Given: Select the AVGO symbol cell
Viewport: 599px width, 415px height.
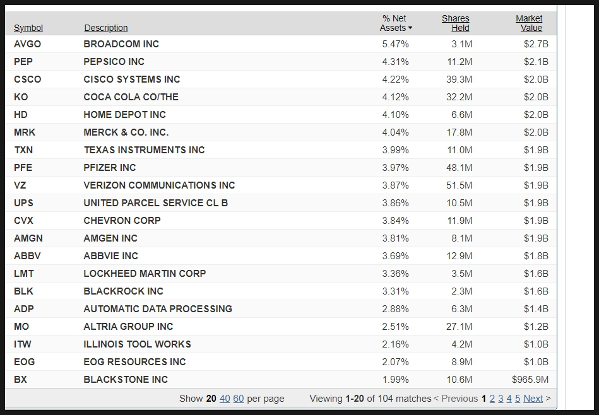Looking at the screenshot, I should (28, 44).
